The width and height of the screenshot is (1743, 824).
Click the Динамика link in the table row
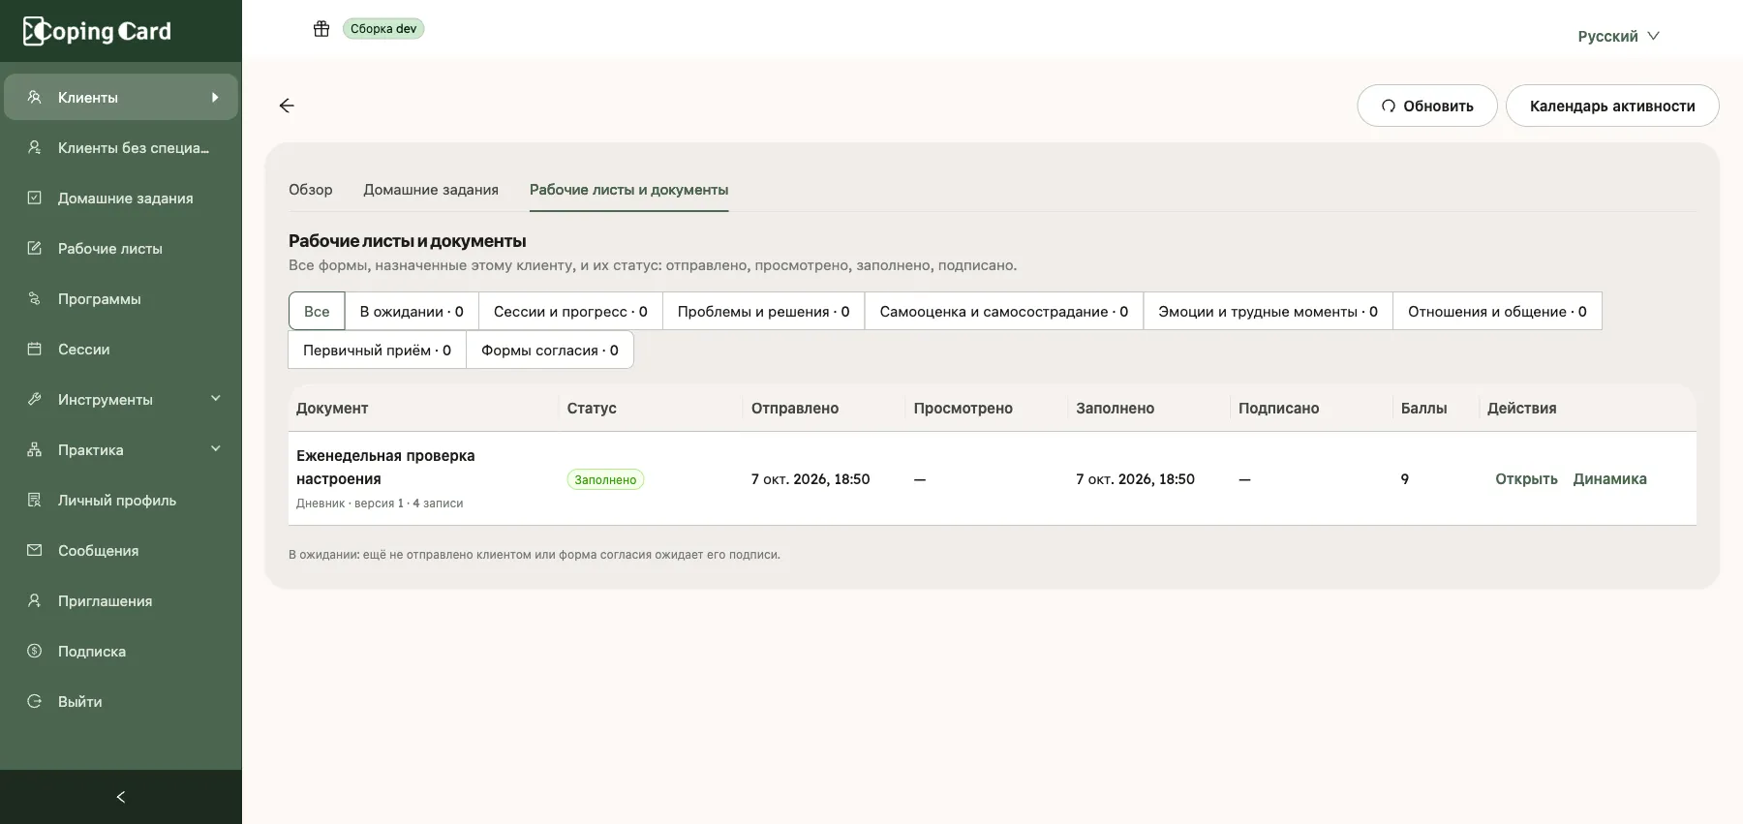(x=1609, y=478)
